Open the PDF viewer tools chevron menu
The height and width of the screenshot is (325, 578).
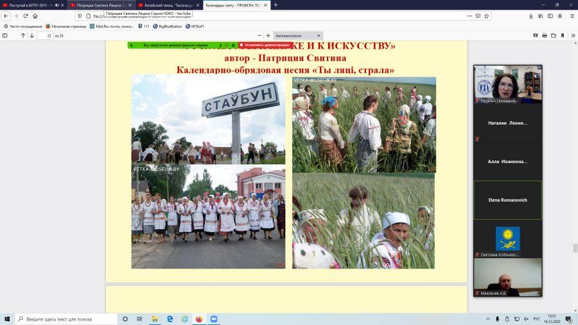(573, 36)
